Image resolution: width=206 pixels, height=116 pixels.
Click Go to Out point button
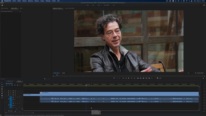[135, 78]
